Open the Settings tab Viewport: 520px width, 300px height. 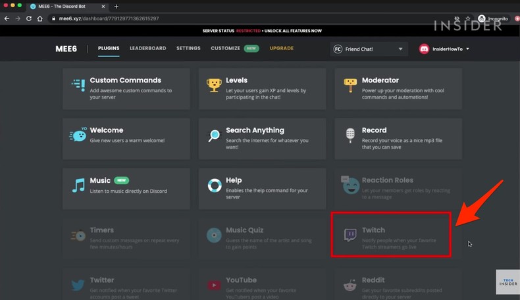pyautogui.click(x=188, y=49)
